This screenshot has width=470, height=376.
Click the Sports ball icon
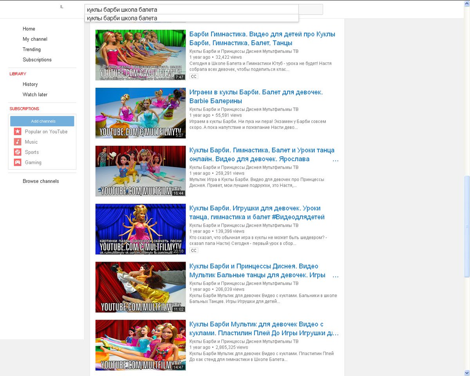tap(18, 152)
